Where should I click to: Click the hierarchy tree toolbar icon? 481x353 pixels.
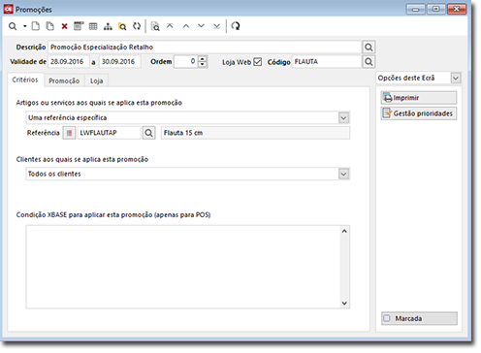pyautogui.click(x=108, y=26)
